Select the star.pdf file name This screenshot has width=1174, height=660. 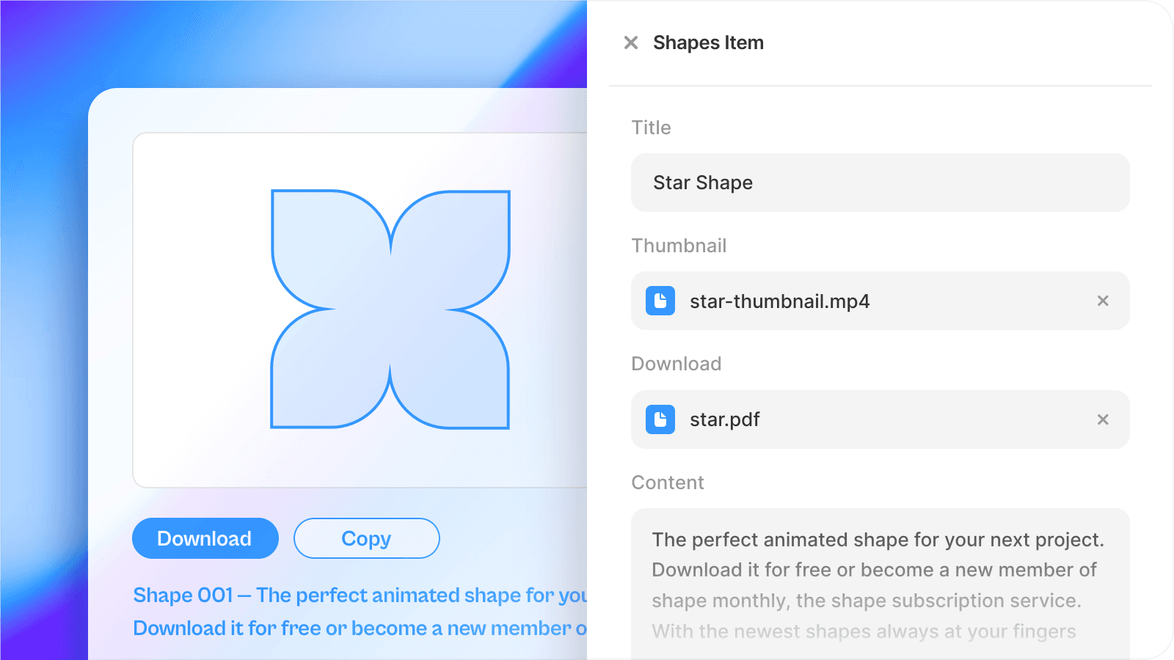724,419
